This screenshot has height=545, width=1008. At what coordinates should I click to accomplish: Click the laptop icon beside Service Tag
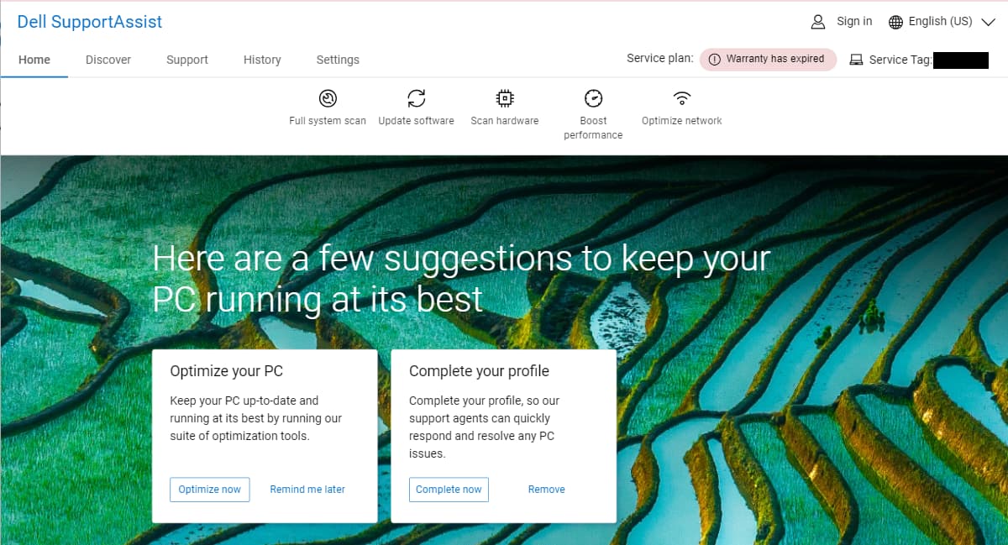tap(856, 60)
